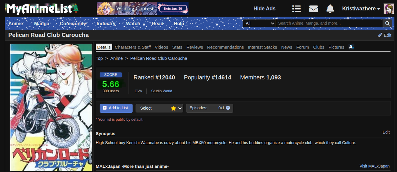Image resolution: width=397 pixels, height=172 pixels.
Task: Open the Industry menu
Action: pos(106,23)
